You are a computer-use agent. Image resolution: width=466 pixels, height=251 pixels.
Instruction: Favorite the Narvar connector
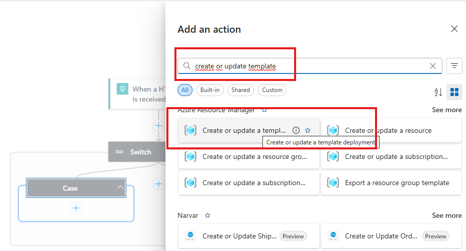[208, 215]
